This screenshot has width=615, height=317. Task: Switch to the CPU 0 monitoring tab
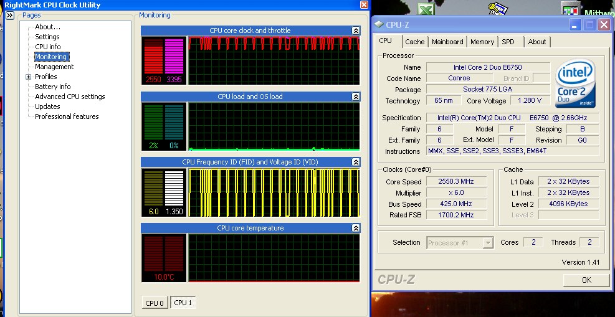click(x=155, y=303)
